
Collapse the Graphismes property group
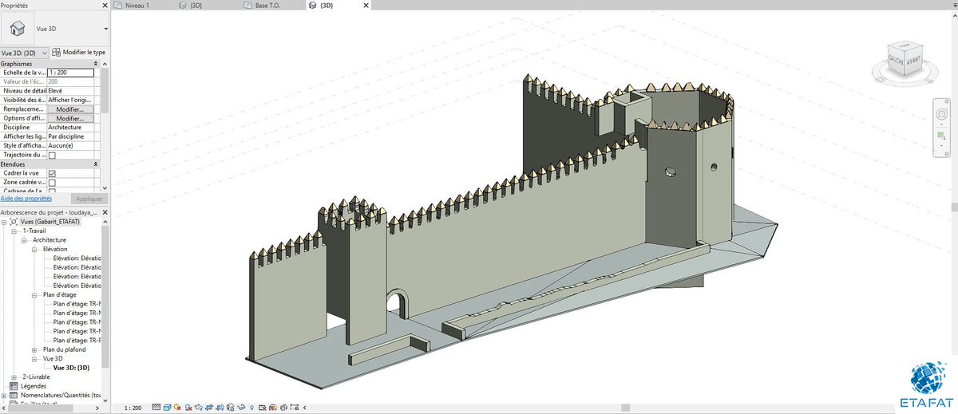pos(96,64)
